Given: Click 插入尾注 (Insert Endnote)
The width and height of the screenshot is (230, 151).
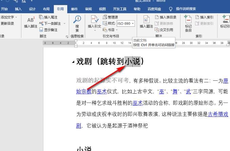Looking at the screenshot, I should point(50,18).
